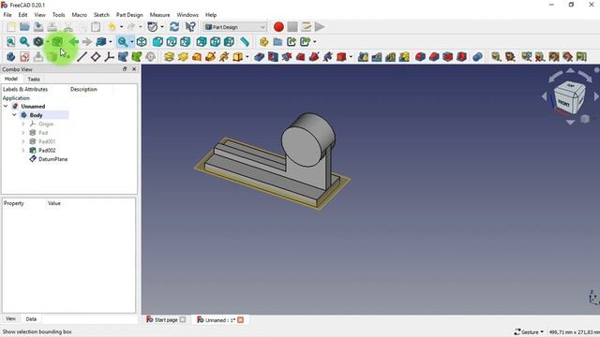Image resolution: width=600 pixels, height=337 pixels.
Task: Switch to the Tasks tab
Action: click(34, 79)
